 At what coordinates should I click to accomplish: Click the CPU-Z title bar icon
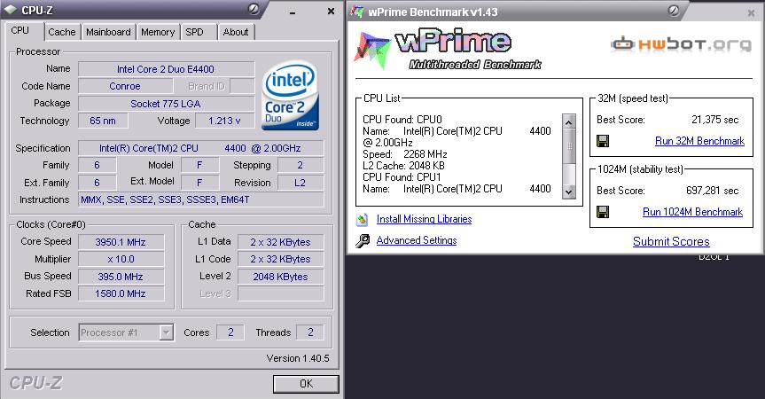(11, 11)
